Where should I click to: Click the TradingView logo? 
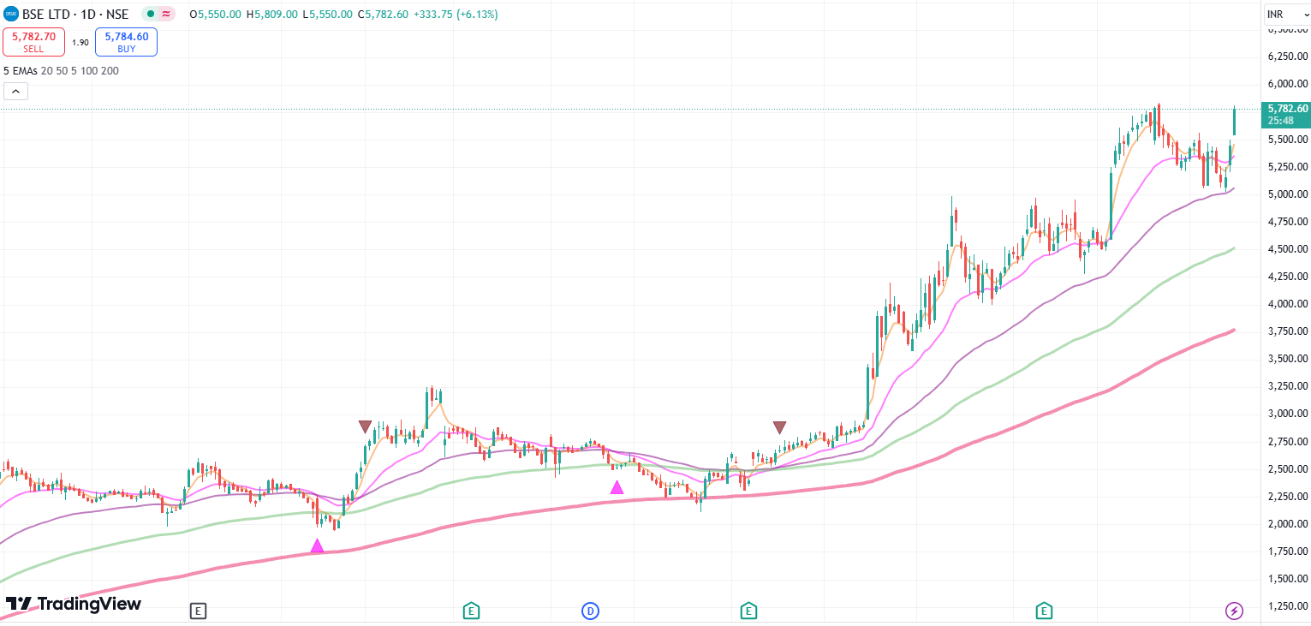(x=74, y=604)
